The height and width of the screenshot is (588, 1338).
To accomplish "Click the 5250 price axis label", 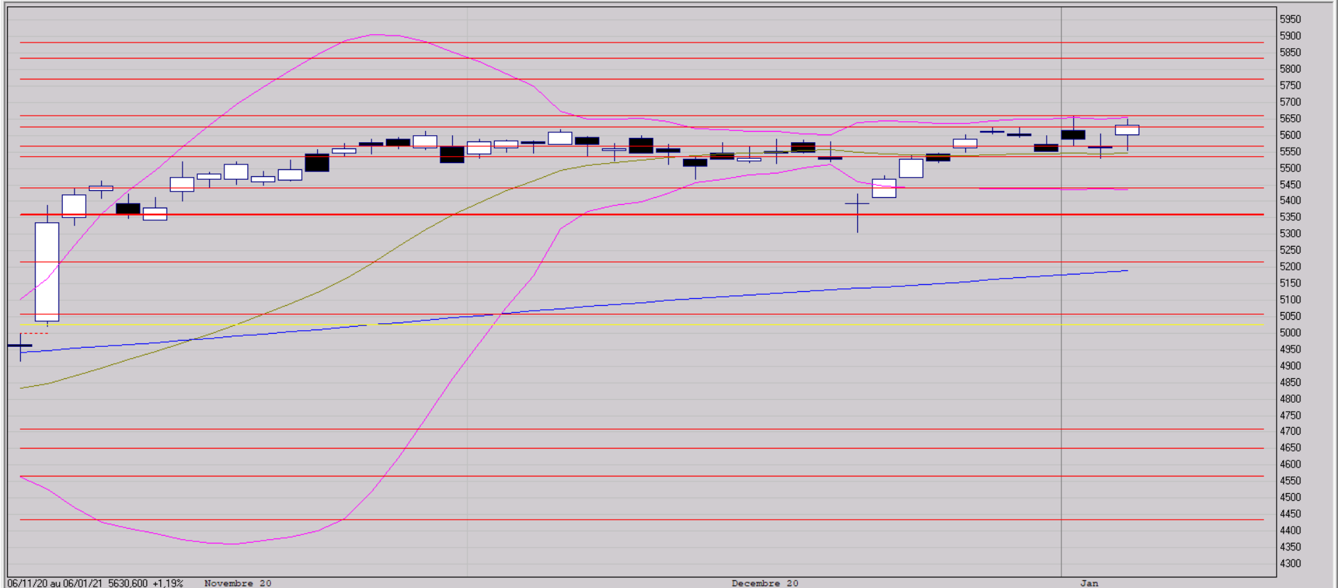I will click(1290, 250).
